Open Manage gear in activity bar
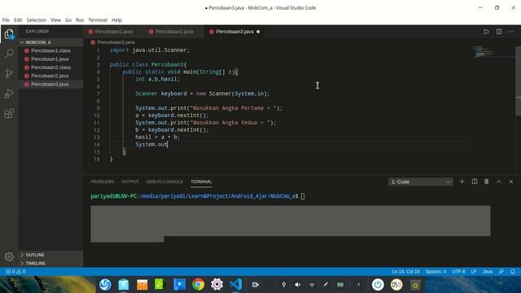The height and width of the screenshot is (293, 521). point(9,256)
